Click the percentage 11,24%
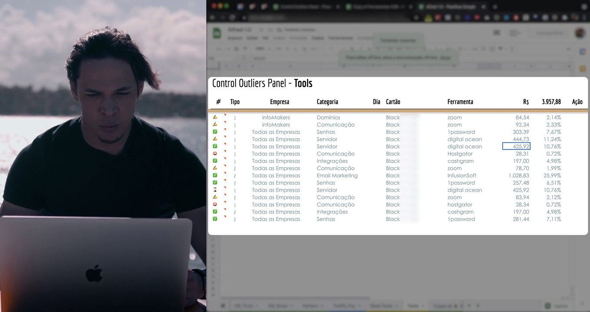 tap(553, 139)
